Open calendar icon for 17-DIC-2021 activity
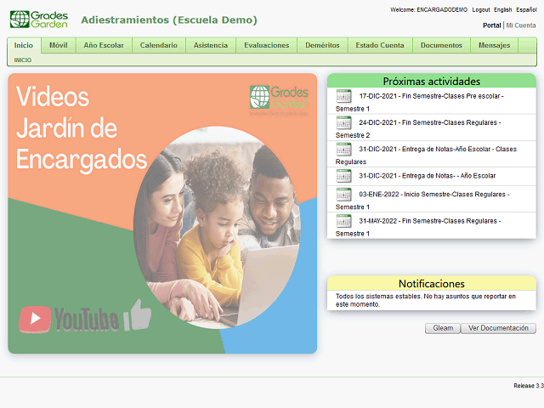Screen dimensions: 544x408 point(343,96)
